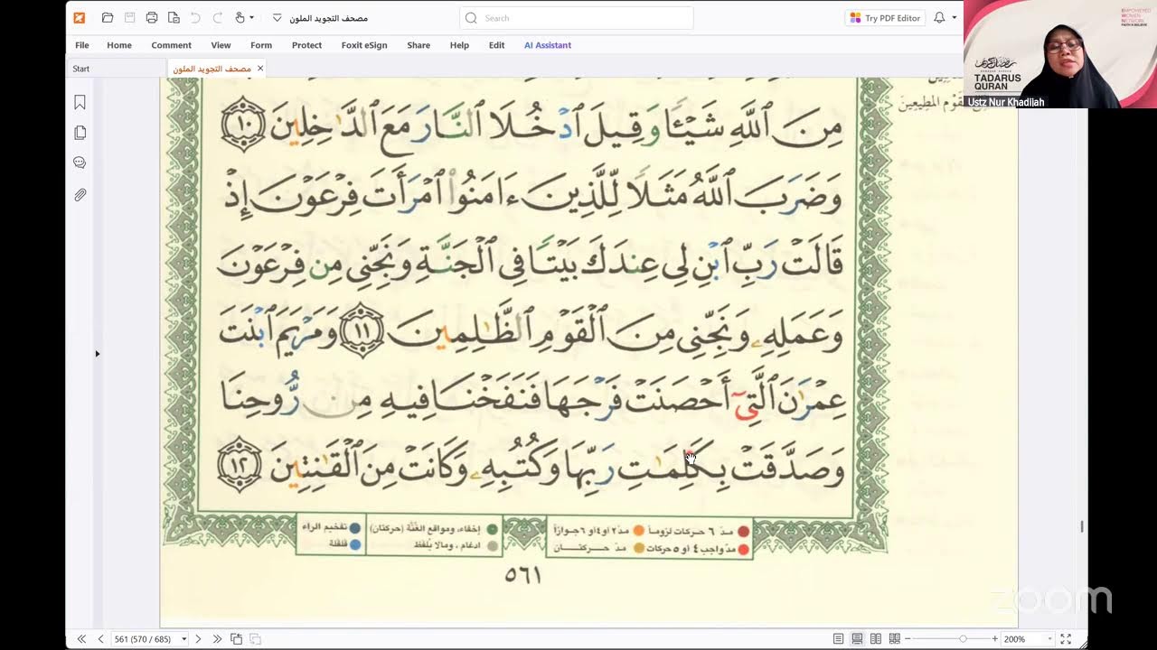This screenshot has width=1157, height=650.
Task: Open the Edit tab
Action: 497,45
